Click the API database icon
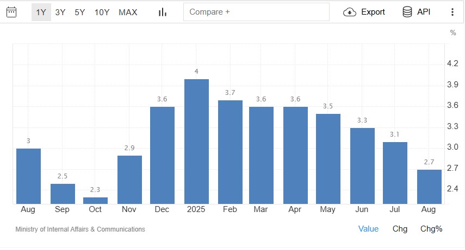 [x=407, y=12]
